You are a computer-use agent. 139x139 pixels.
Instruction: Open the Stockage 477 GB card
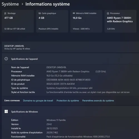tap(18, 21)
